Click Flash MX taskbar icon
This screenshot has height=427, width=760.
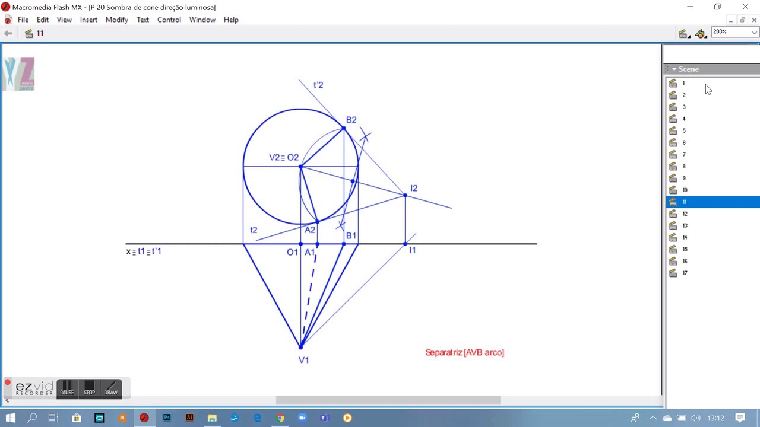[x=144, y=418]
